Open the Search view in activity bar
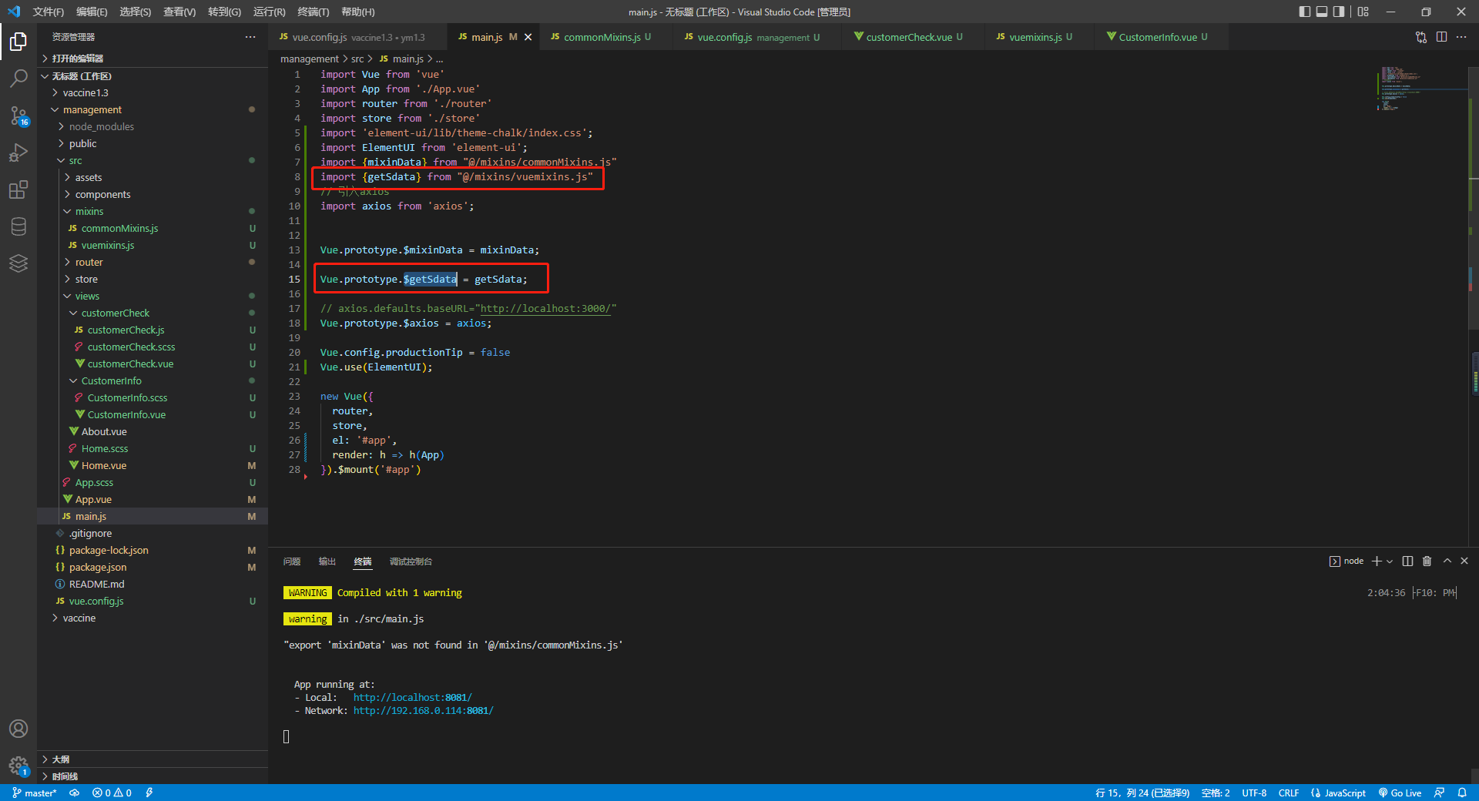Screen dimensions: 1479x801 (18, 78)
